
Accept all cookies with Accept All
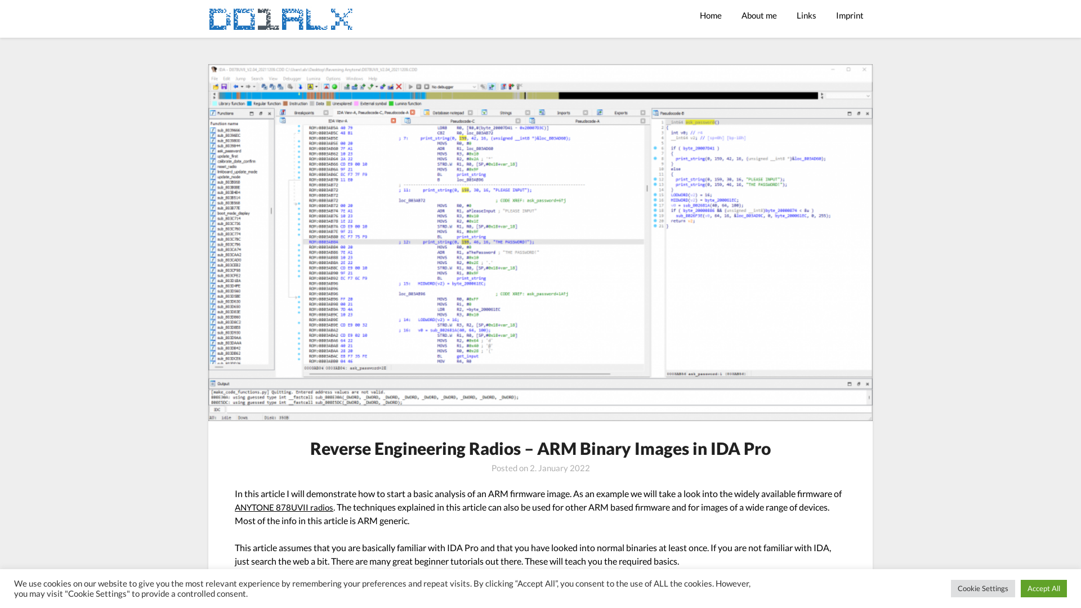[x=1044, y=589]
